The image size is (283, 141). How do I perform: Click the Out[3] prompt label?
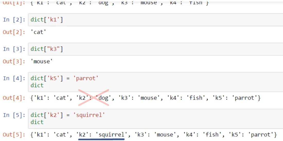14,62
